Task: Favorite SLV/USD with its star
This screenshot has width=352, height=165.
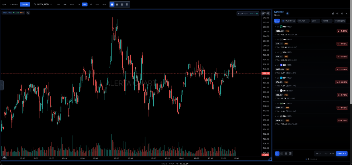Action: pyautogui.click(x=278, y=78)
